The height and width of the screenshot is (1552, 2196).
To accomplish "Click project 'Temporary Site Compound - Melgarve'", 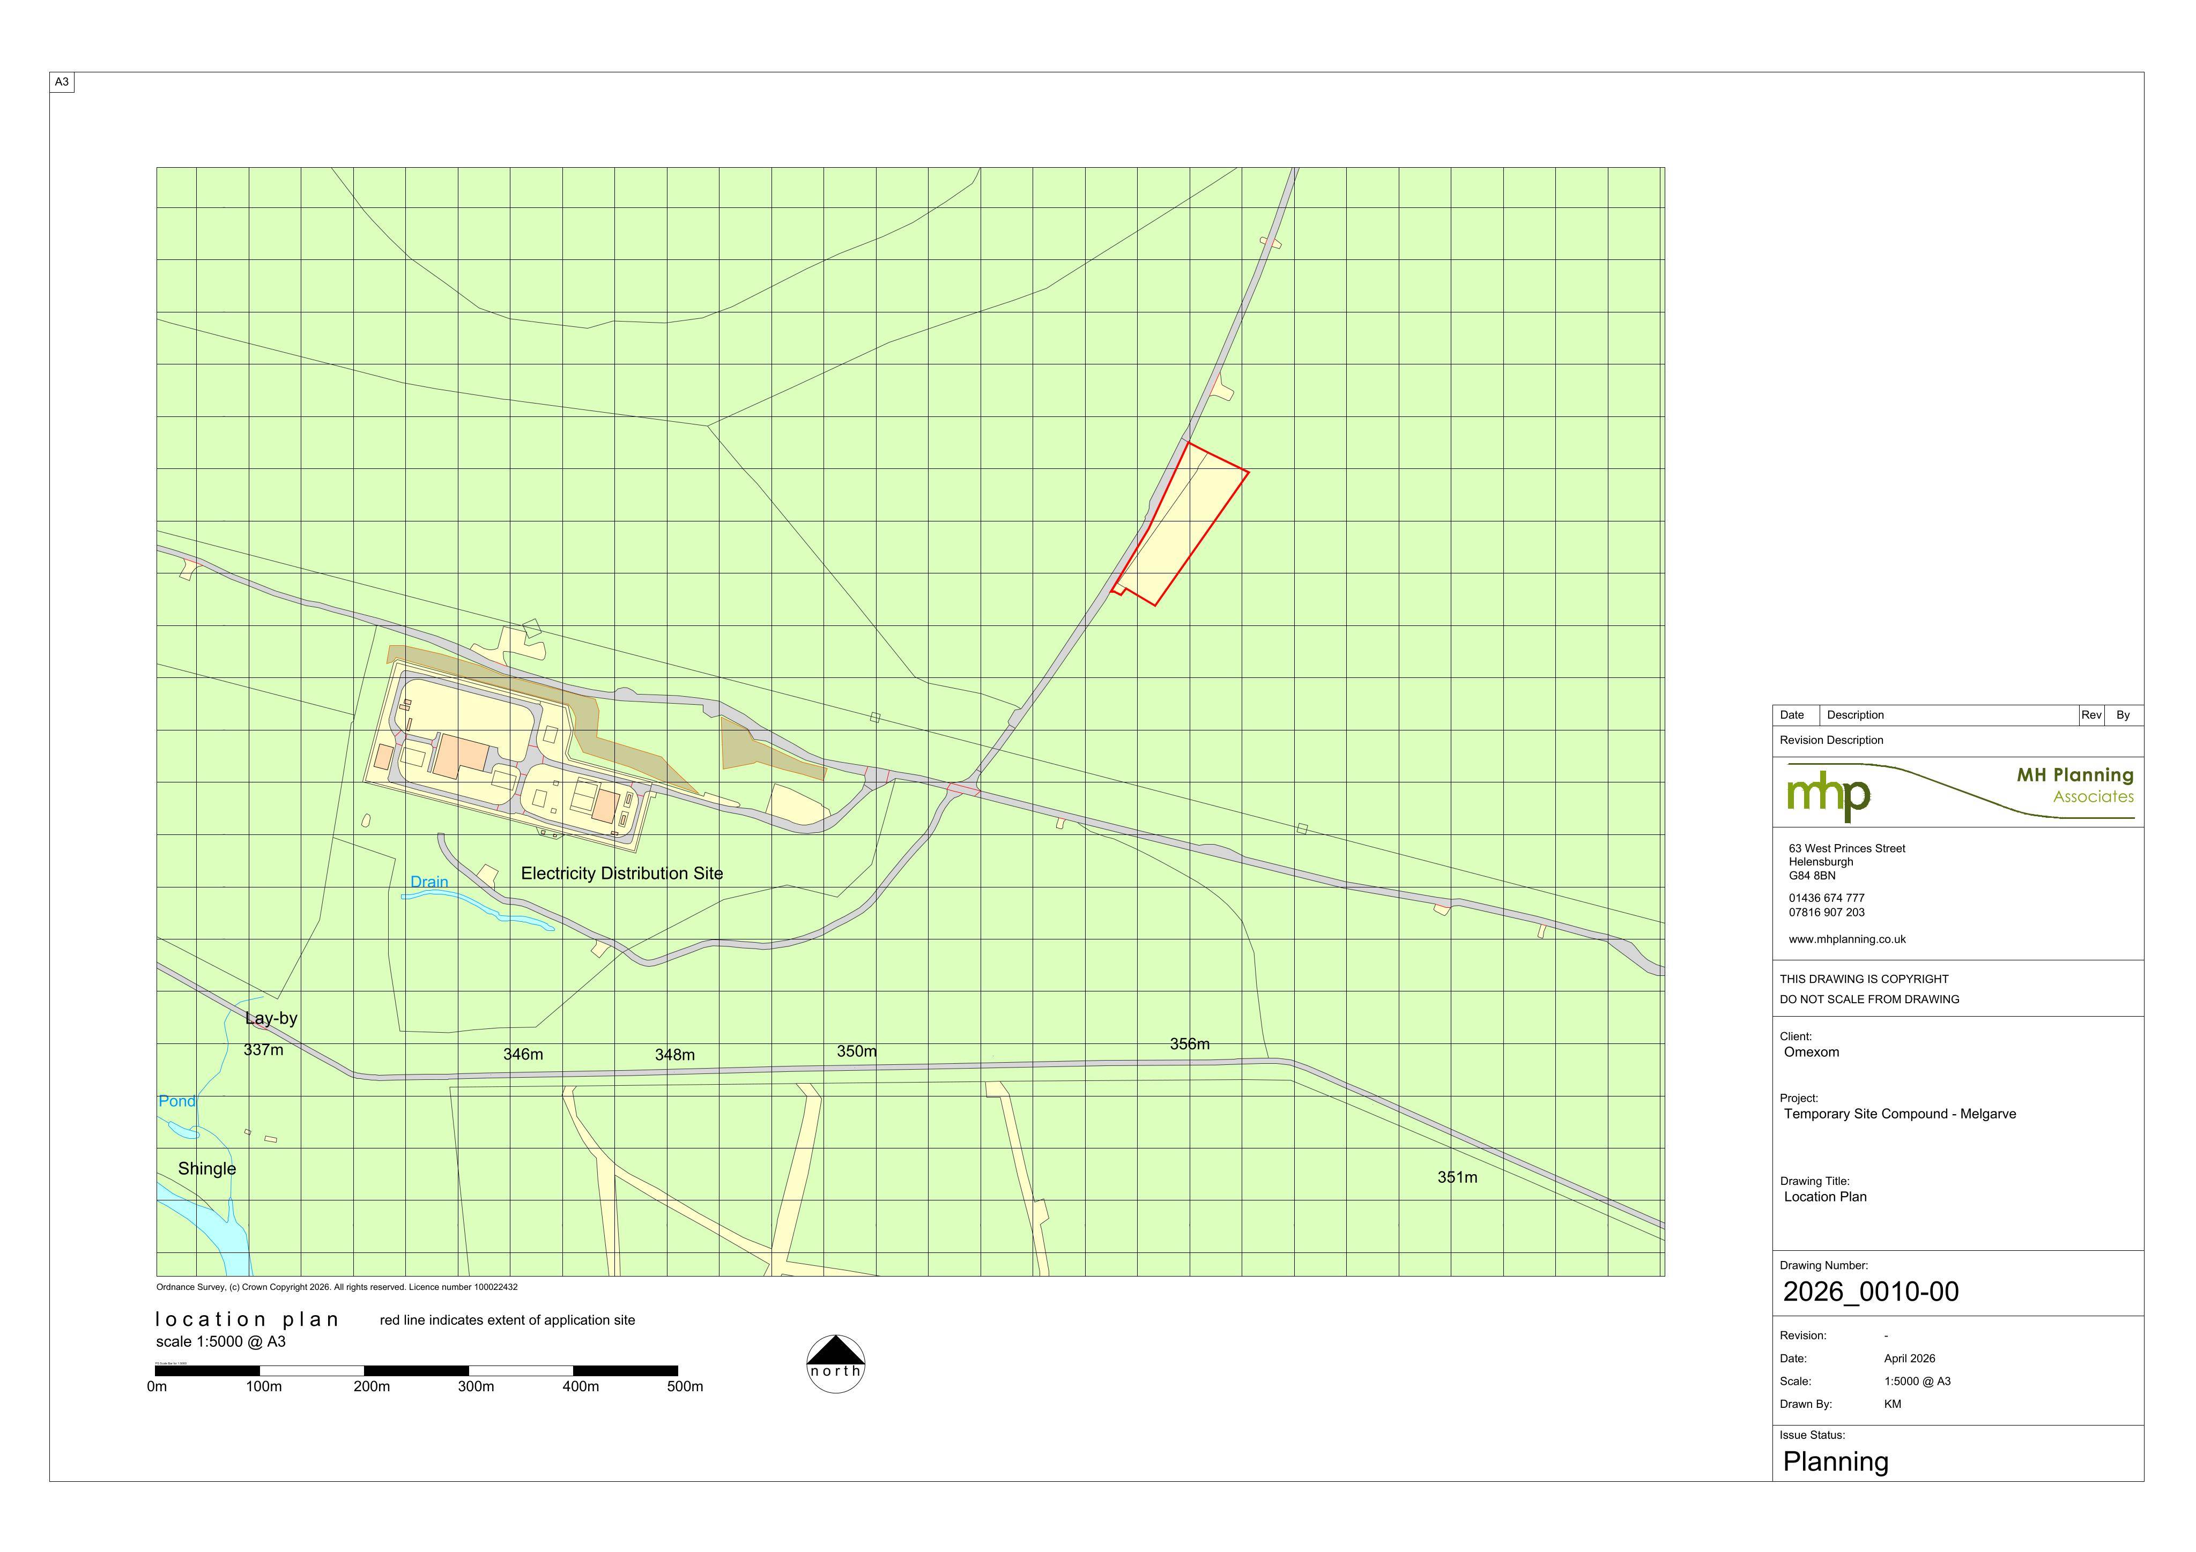I will (1900, 1114).
